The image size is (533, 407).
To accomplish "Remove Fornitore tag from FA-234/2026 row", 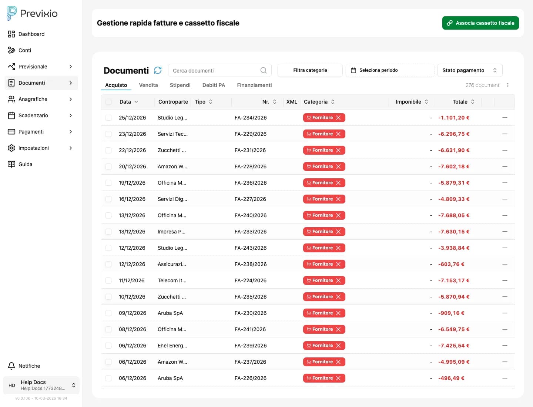I will click(338, 118).
